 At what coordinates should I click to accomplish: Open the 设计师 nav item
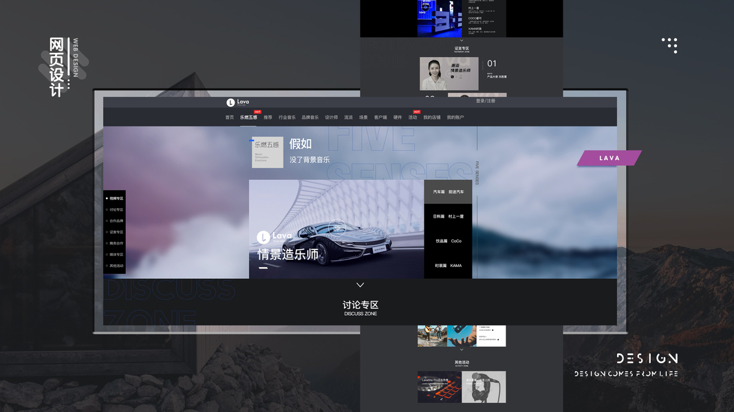332,117
